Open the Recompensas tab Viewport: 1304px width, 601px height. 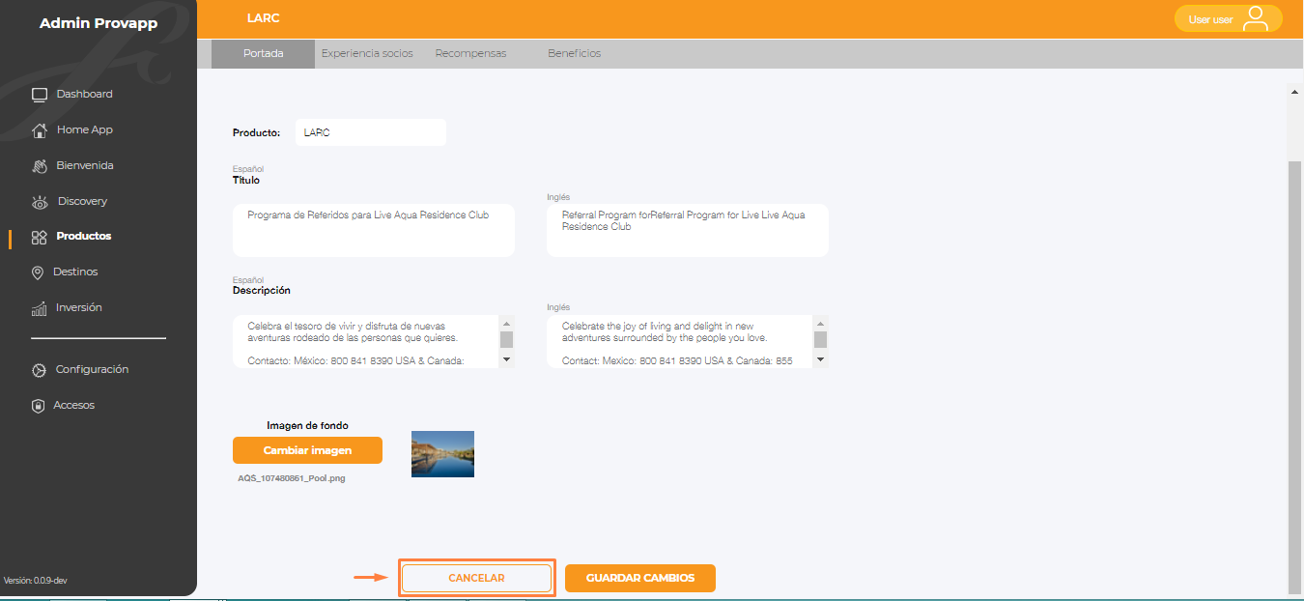(x=470, y=54)
